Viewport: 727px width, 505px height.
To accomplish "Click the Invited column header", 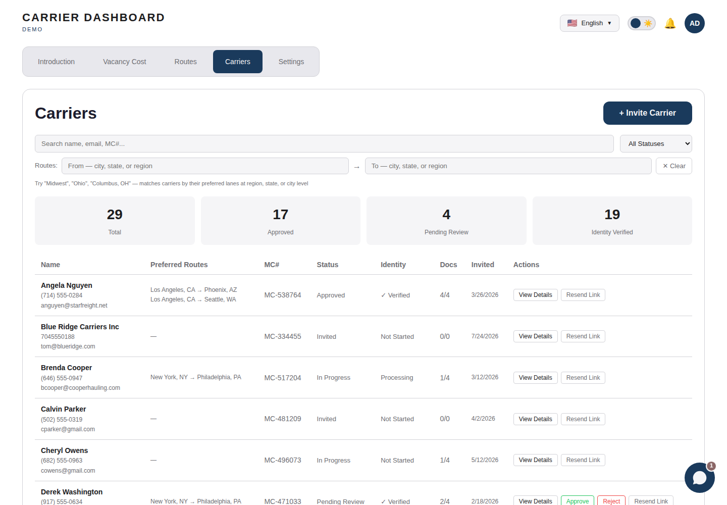I will click(x=483, y=265).
